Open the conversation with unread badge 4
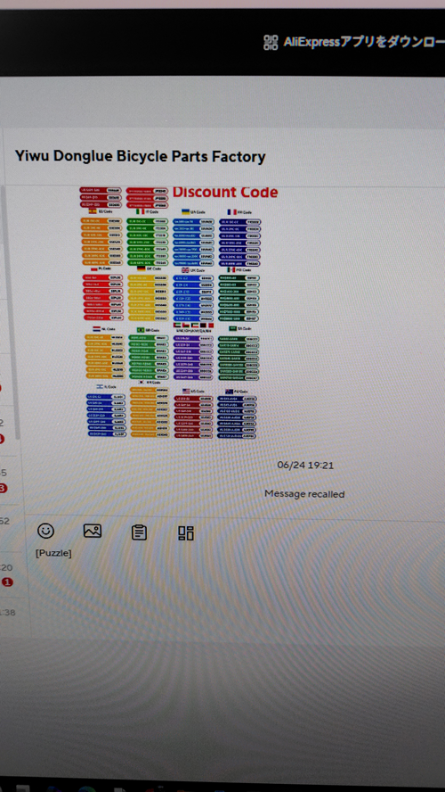445x792 pixels. pos(8,431)
